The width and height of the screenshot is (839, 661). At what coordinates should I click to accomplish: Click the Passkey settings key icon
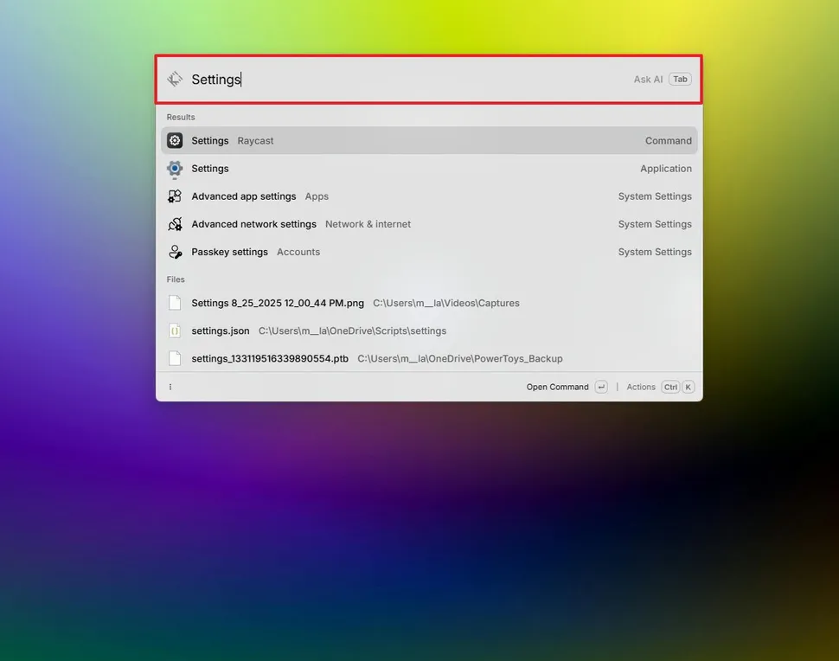175,251
